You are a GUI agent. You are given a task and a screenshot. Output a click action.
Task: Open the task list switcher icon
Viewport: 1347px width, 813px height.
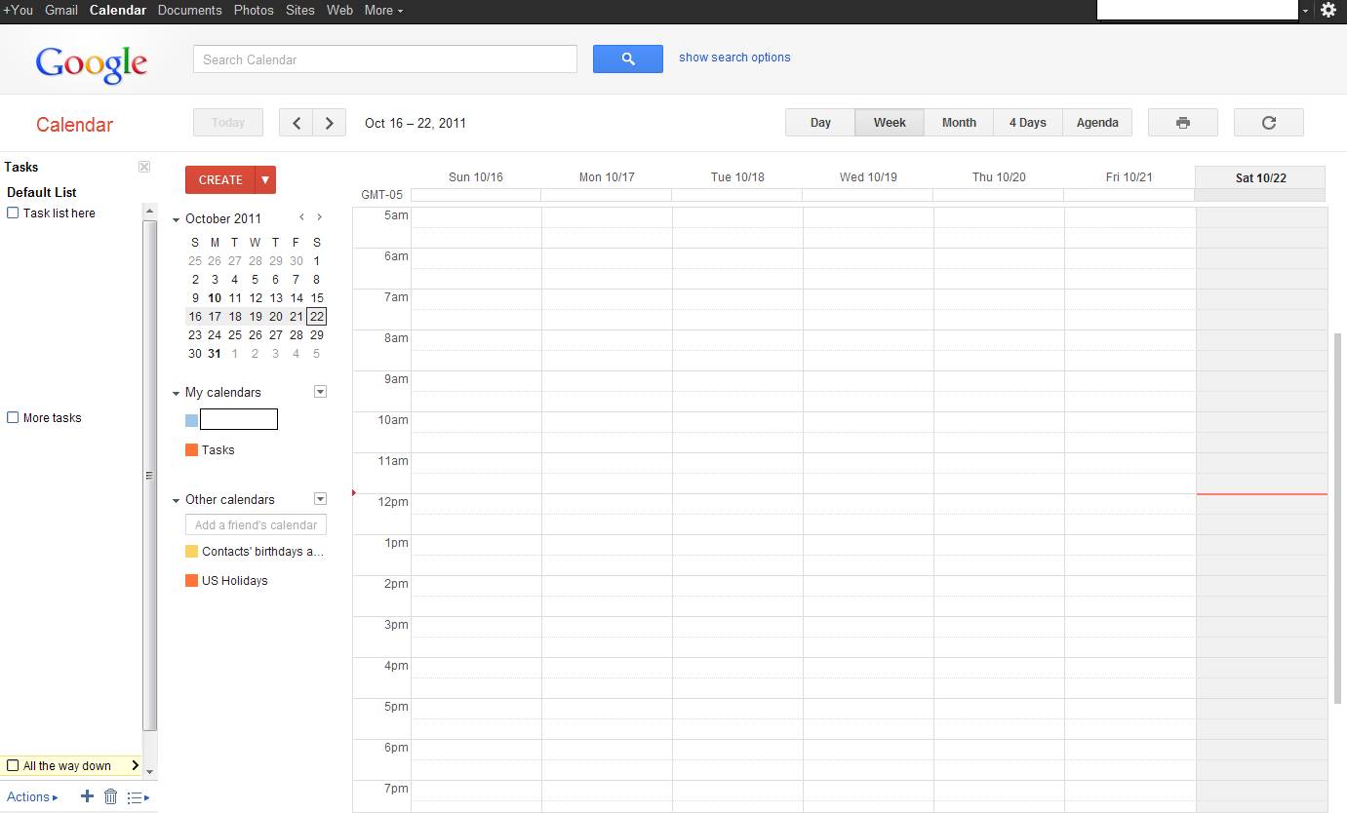[x=138, y=797]
